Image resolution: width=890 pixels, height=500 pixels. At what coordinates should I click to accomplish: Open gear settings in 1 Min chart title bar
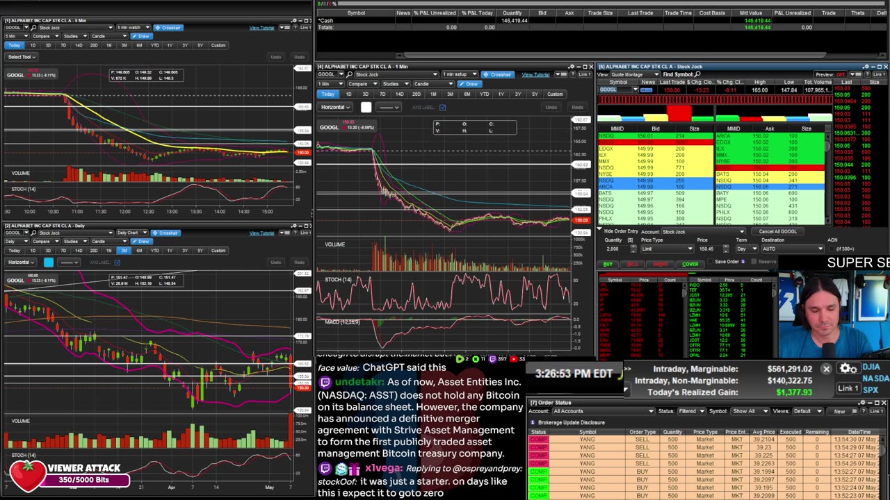[572, 67]
